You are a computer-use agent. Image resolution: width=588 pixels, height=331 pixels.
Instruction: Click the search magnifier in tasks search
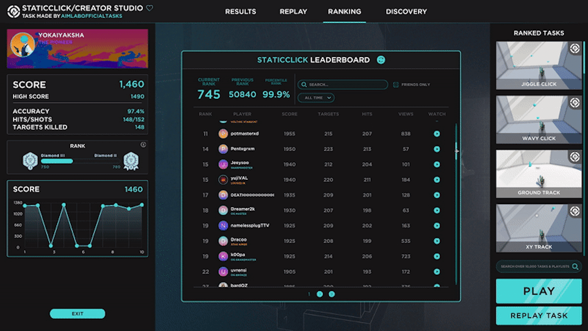tap(575, 266)
